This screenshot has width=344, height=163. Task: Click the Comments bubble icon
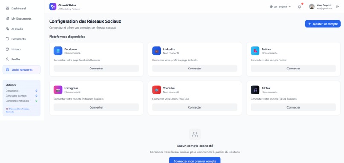(x=7, y=39)
